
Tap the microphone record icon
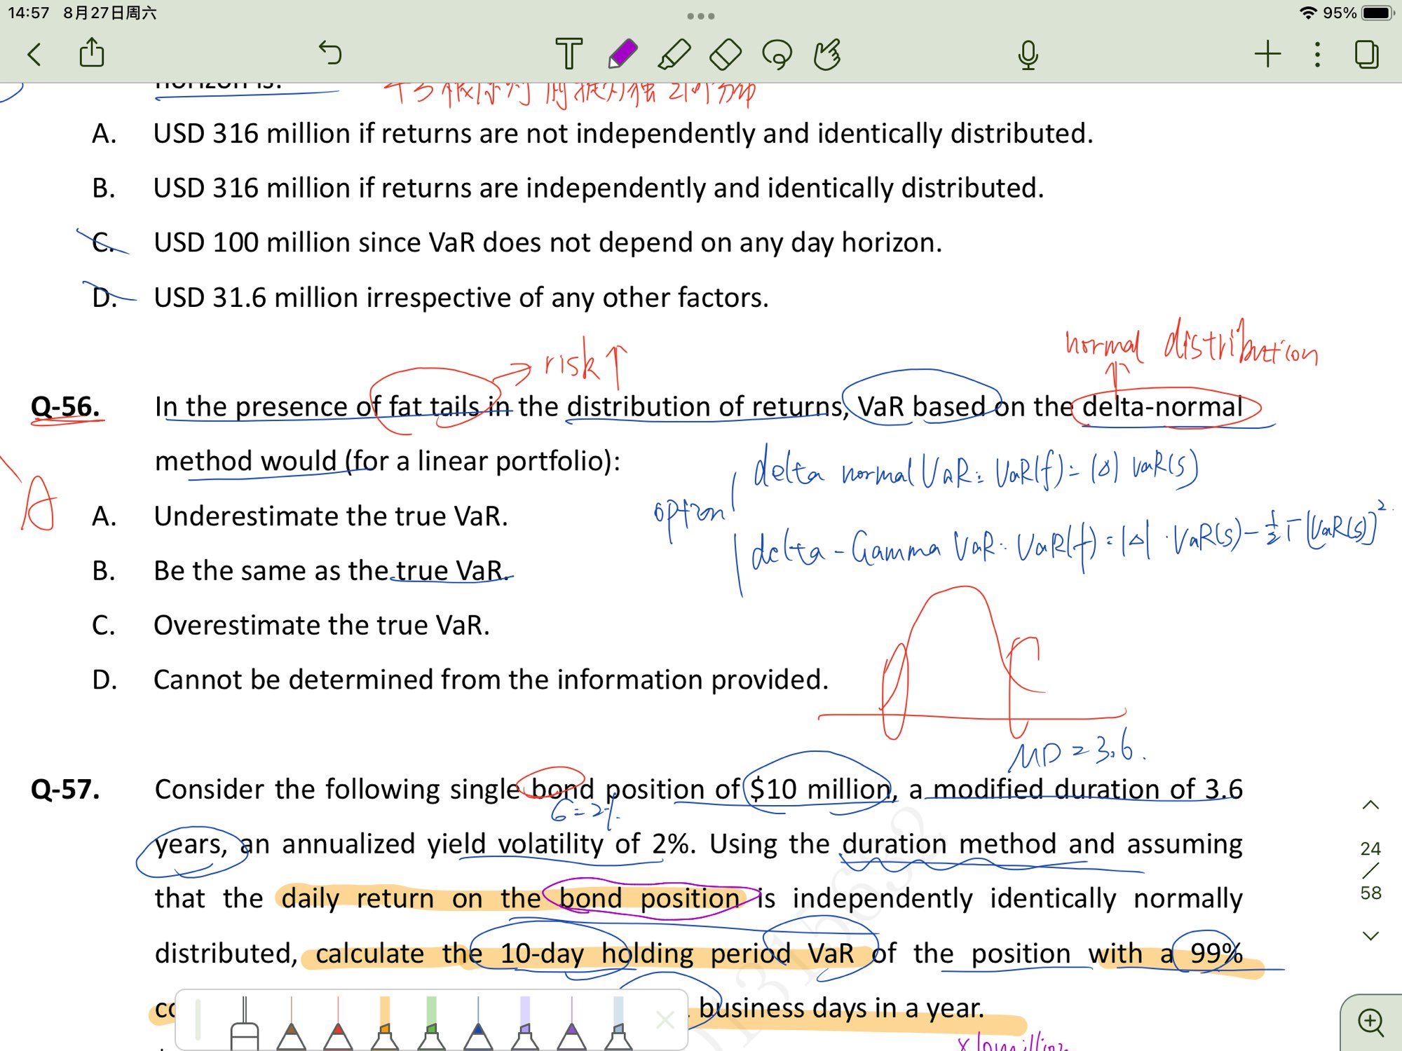[x=1028, y=54]
